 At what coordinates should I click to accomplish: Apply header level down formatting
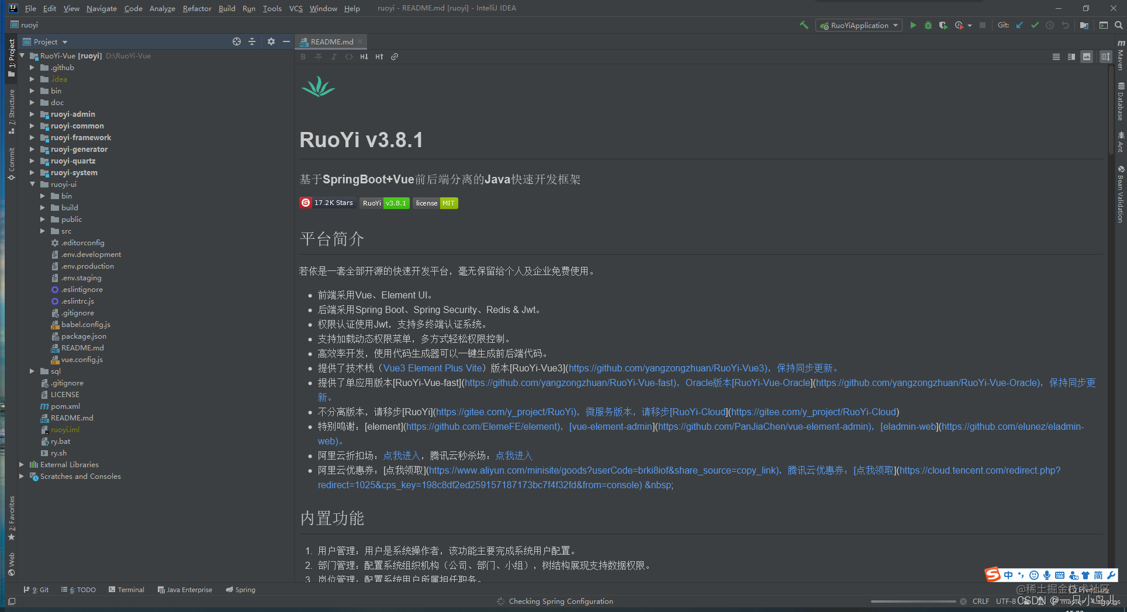364,57
